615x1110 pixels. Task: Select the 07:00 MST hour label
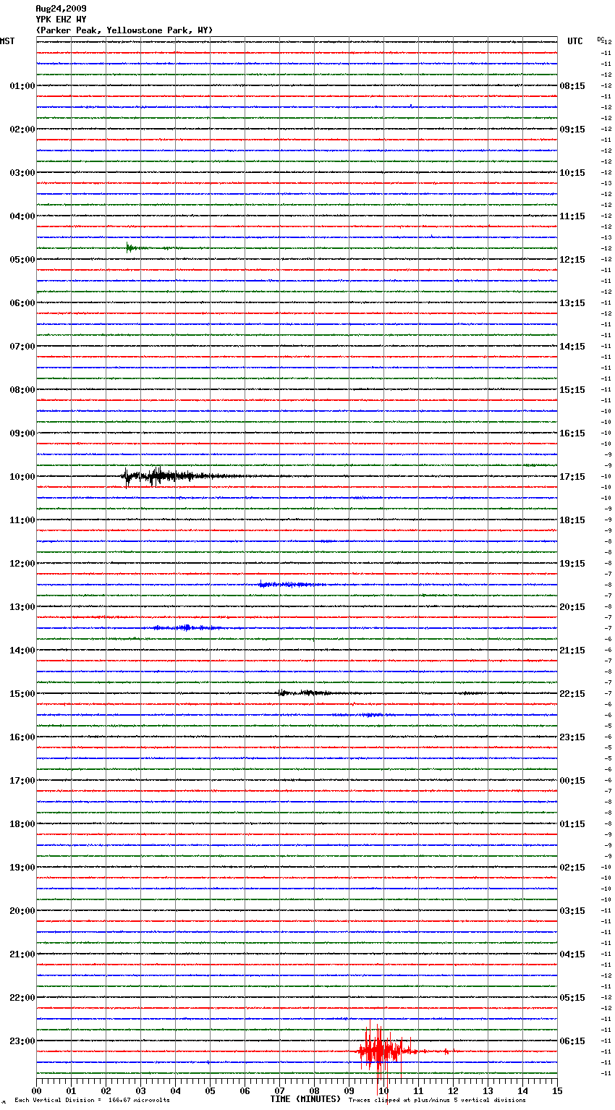click(x=22, y=347)
